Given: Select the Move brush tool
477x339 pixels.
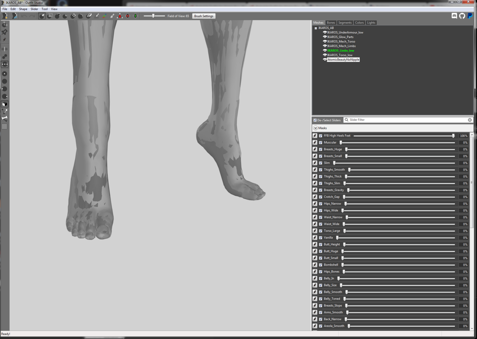Looking at the screenshot, I should coord(73,16).
